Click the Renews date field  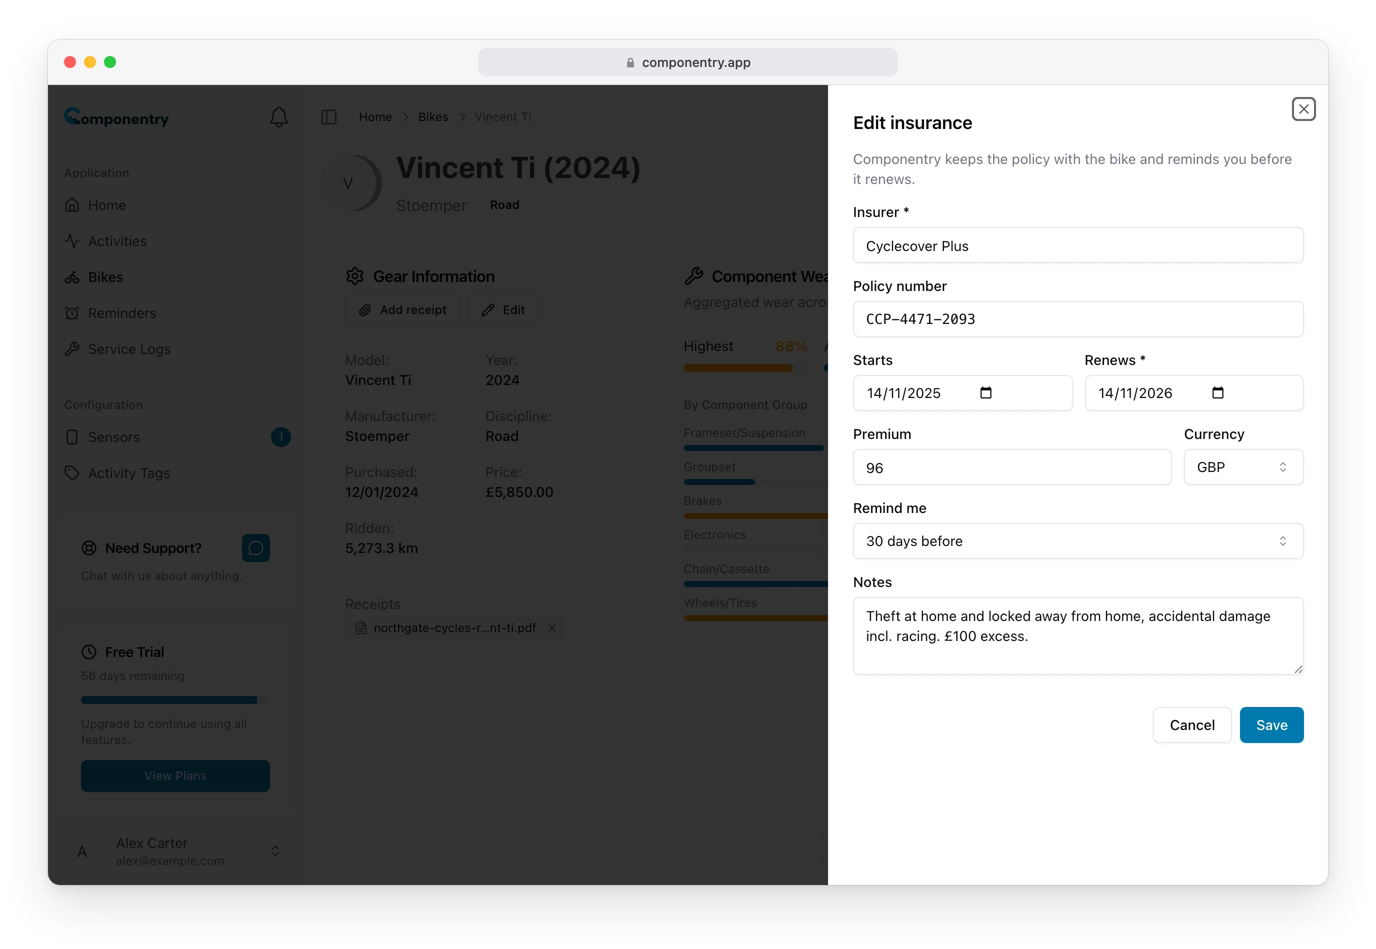(1194, 393)
